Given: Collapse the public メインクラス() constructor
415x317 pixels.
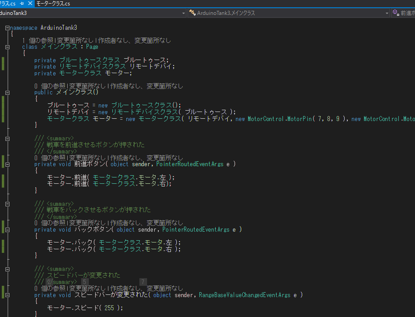Looking at the screenshot, I should coord(7,93).
